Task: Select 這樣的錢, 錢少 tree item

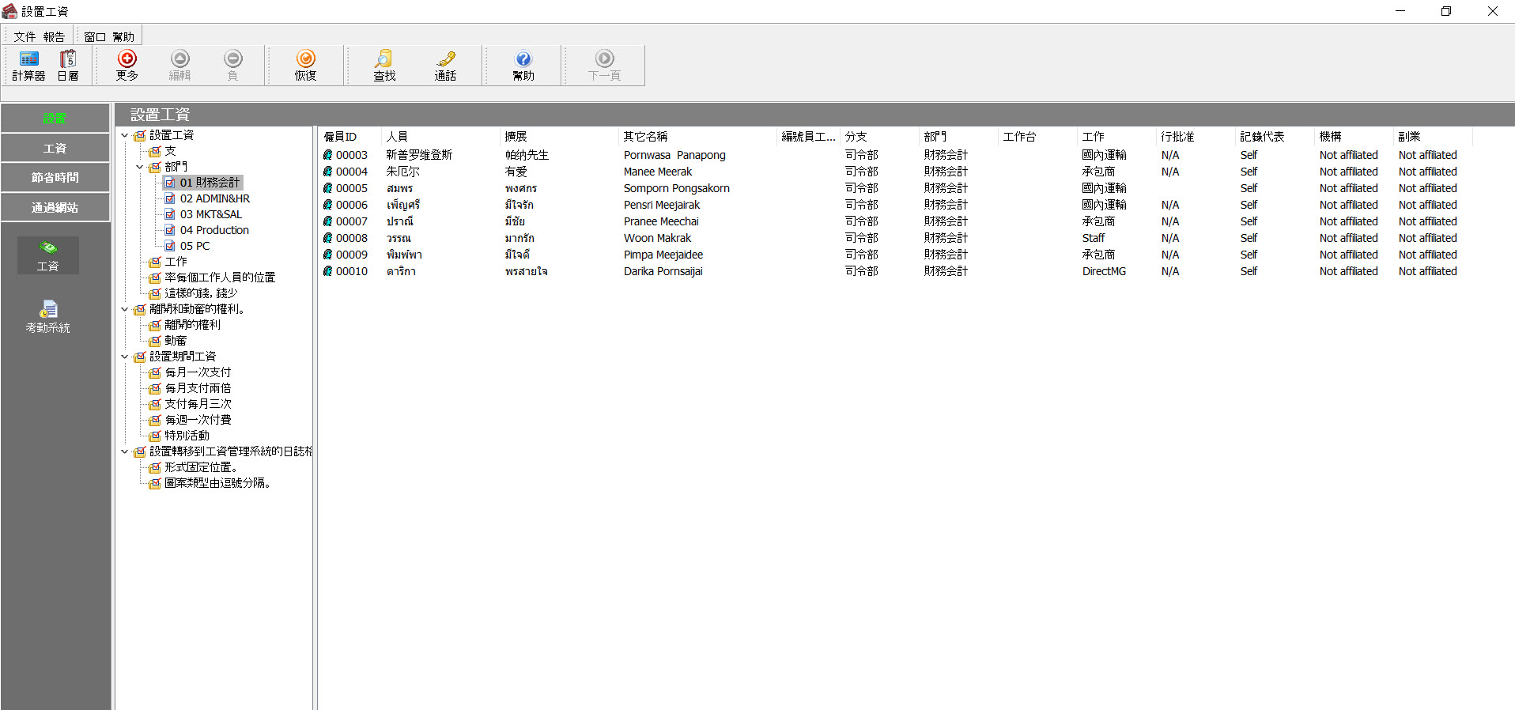Action: tap(201, 293)
